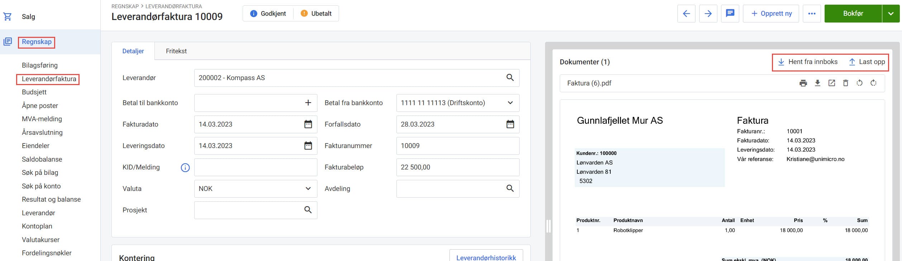The image size is (902, 261).
Task: Click the green Bokfør button
Action: pos(853,14)
